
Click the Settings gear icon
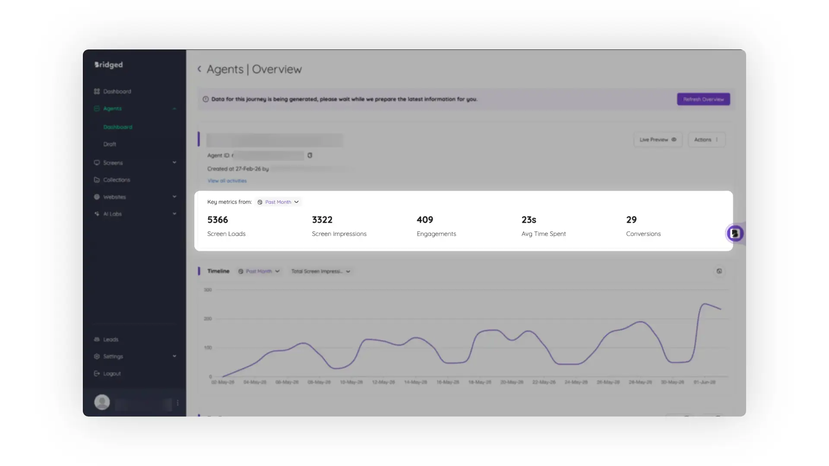click(x=97, y=356)
